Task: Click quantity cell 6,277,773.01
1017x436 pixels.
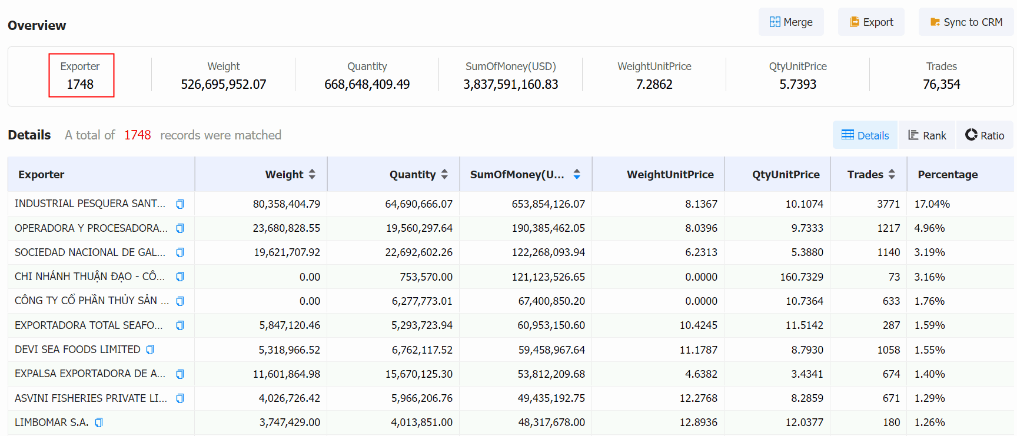Action: pyautogui.click(x=423, y=301)
